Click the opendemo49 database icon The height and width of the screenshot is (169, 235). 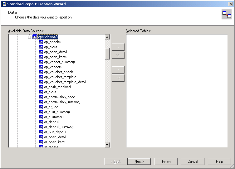tap(35, 37)
